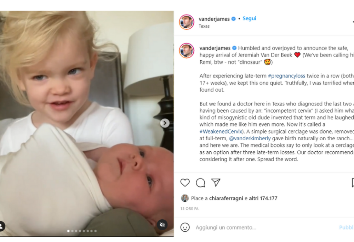This screenshot has width=354, height=242.
Task: Open post options three-dot menu
Action: [x=353, y=22]
